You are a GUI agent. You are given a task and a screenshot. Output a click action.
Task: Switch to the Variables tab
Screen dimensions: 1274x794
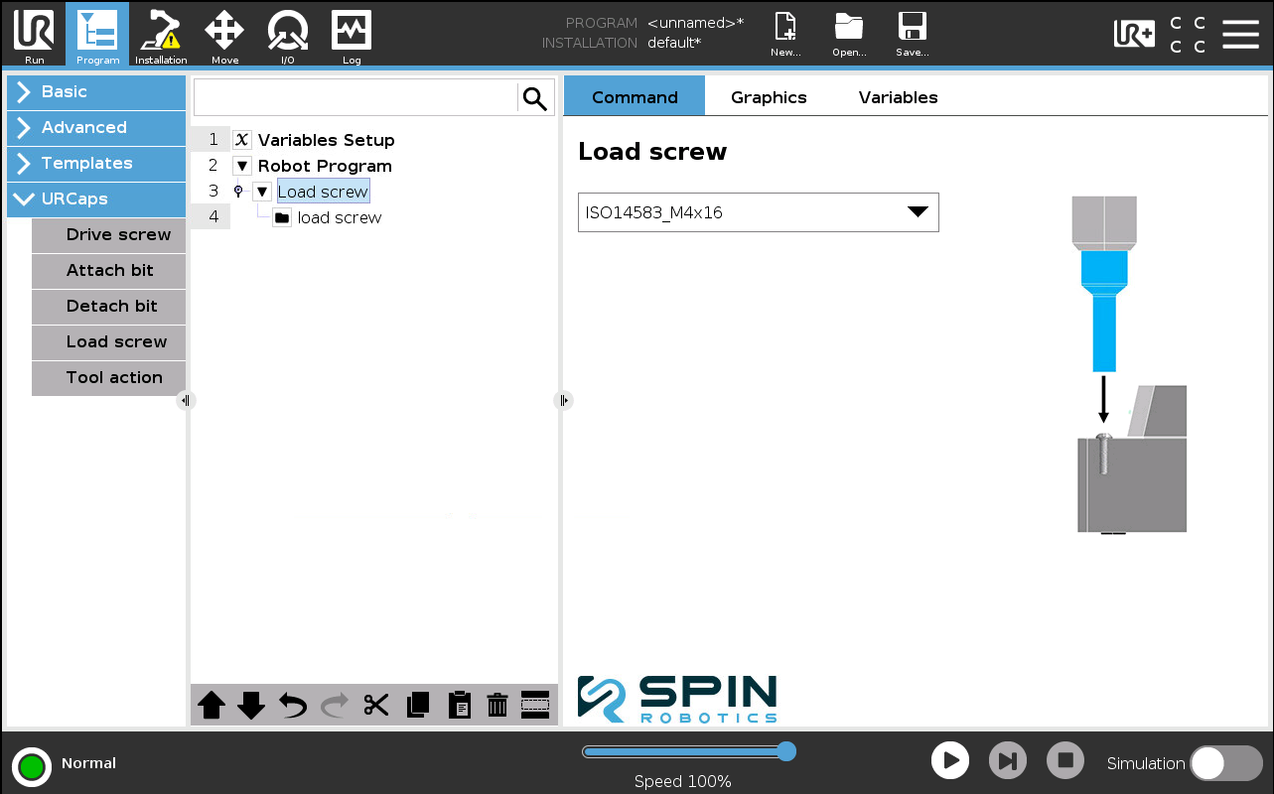point(898,97)
